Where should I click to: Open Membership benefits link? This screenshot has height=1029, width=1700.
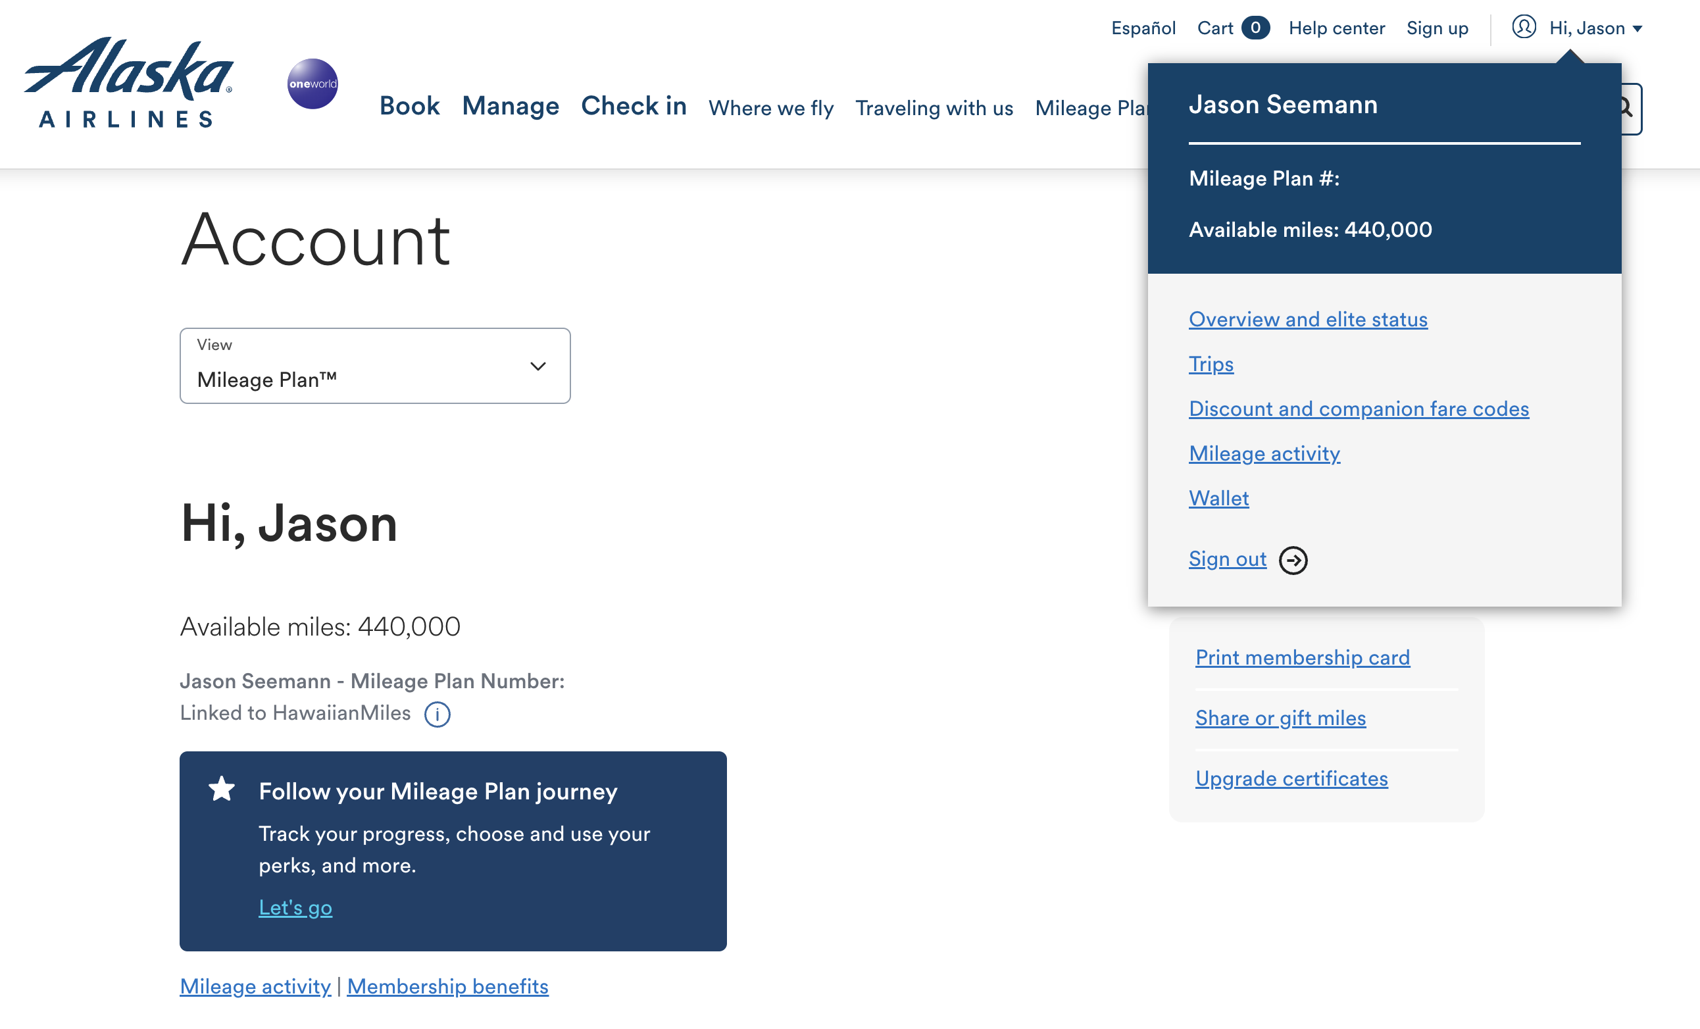448,987
